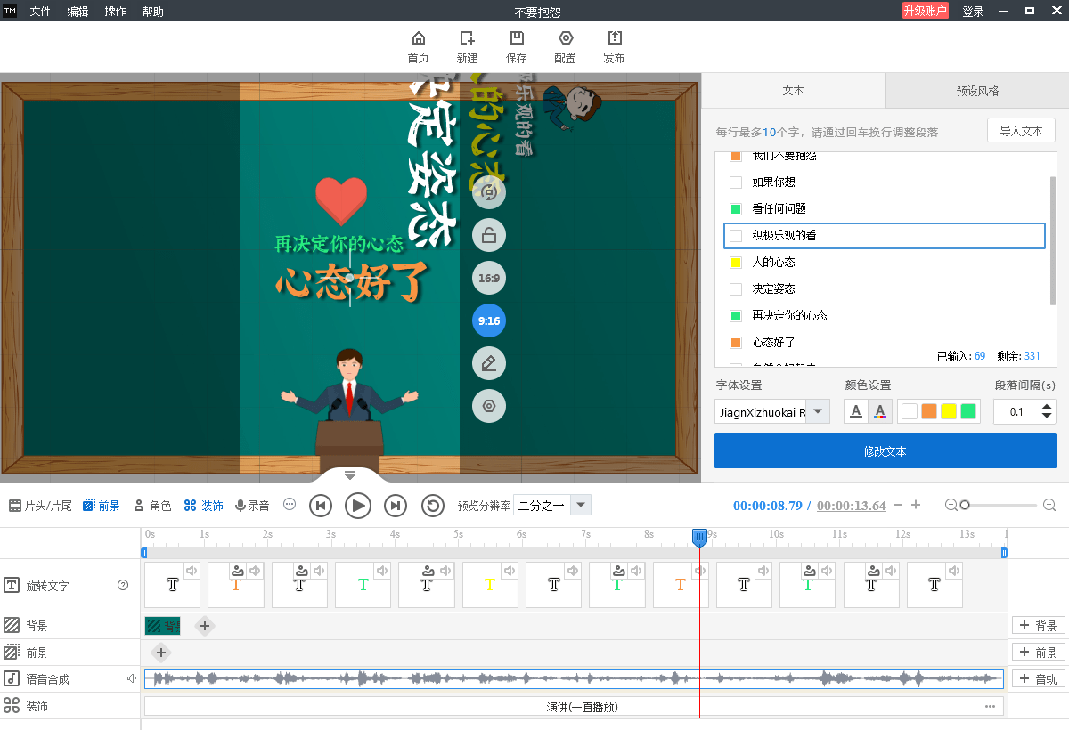Viewport: 1069px width, 730px height.
Task: Open the 编辑 menu
Action: [78, 12]
